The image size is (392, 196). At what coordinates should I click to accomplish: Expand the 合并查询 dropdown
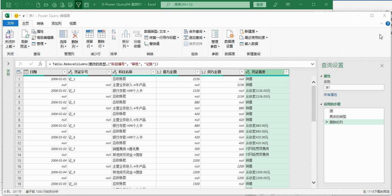pyautogui.click(x=204, y=32)
